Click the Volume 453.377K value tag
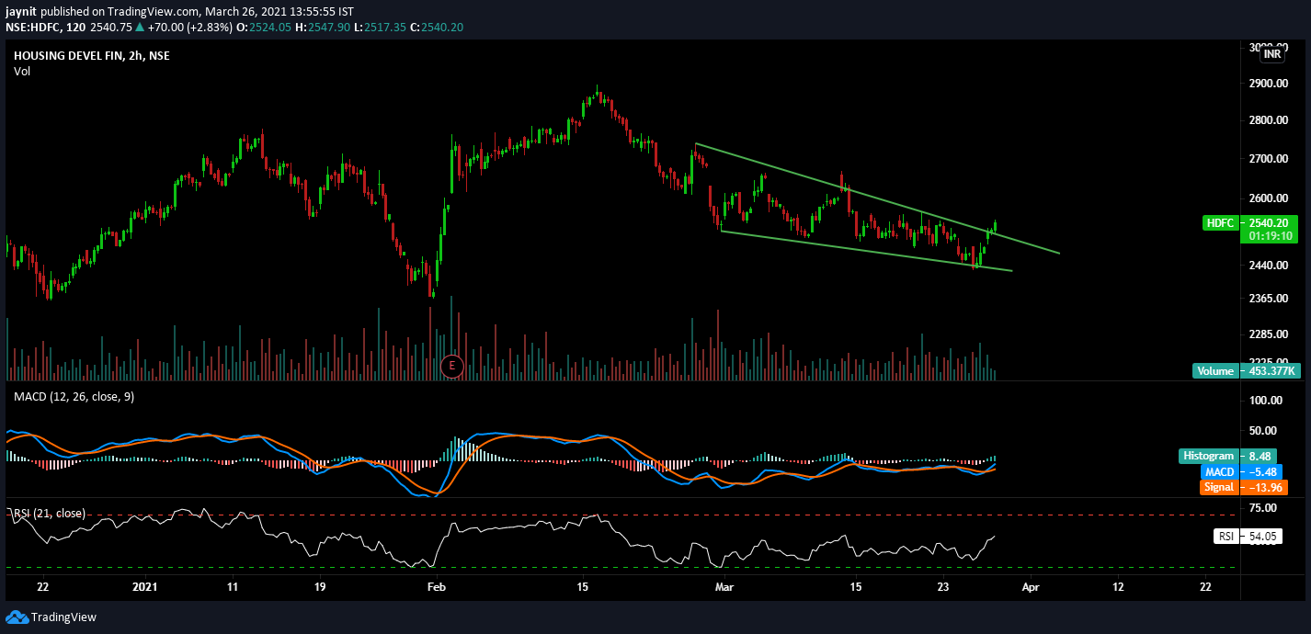 1245,371
